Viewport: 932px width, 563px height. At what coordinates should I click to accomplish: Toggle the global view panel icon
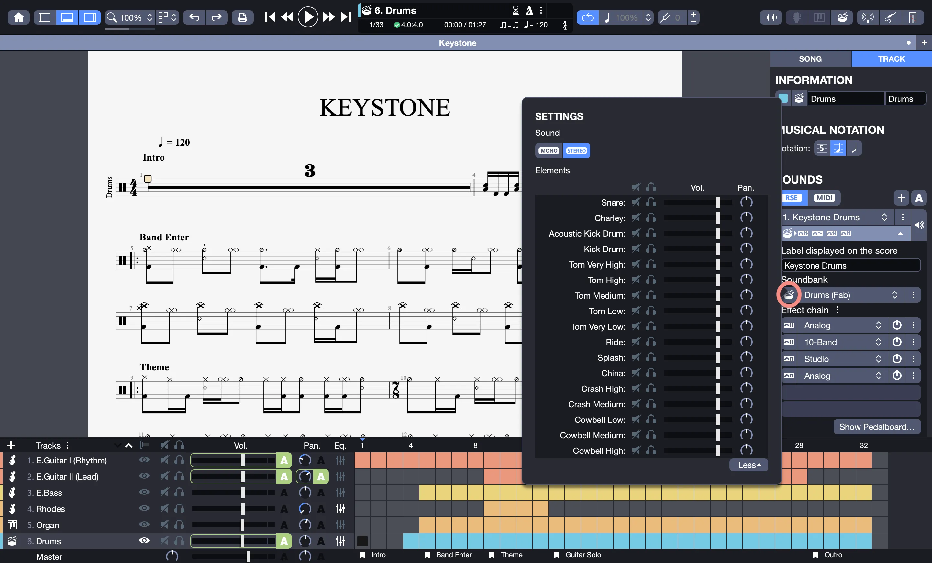(x=67, y=17)
